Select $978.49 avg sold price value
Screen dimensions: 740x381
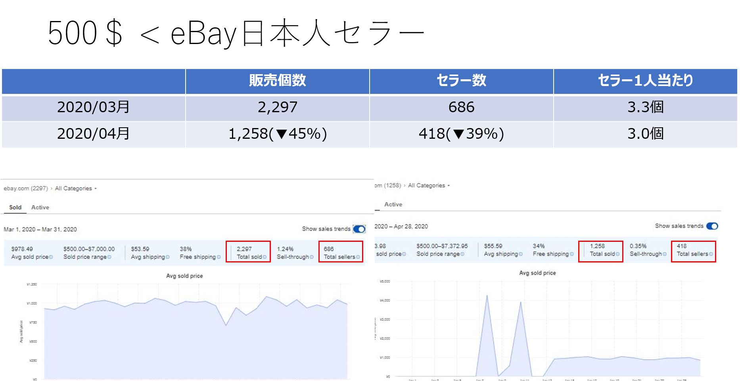(22, 249)
